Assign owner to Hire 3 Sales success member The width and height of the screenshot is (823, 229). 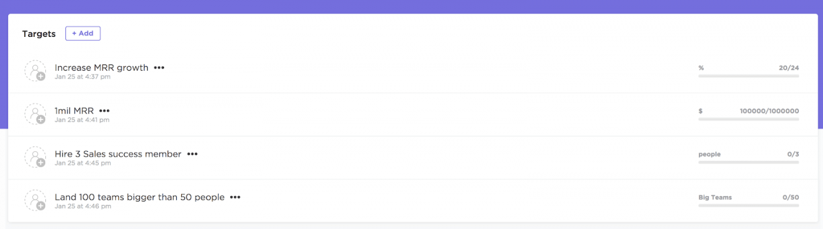[x=35, y=158]
